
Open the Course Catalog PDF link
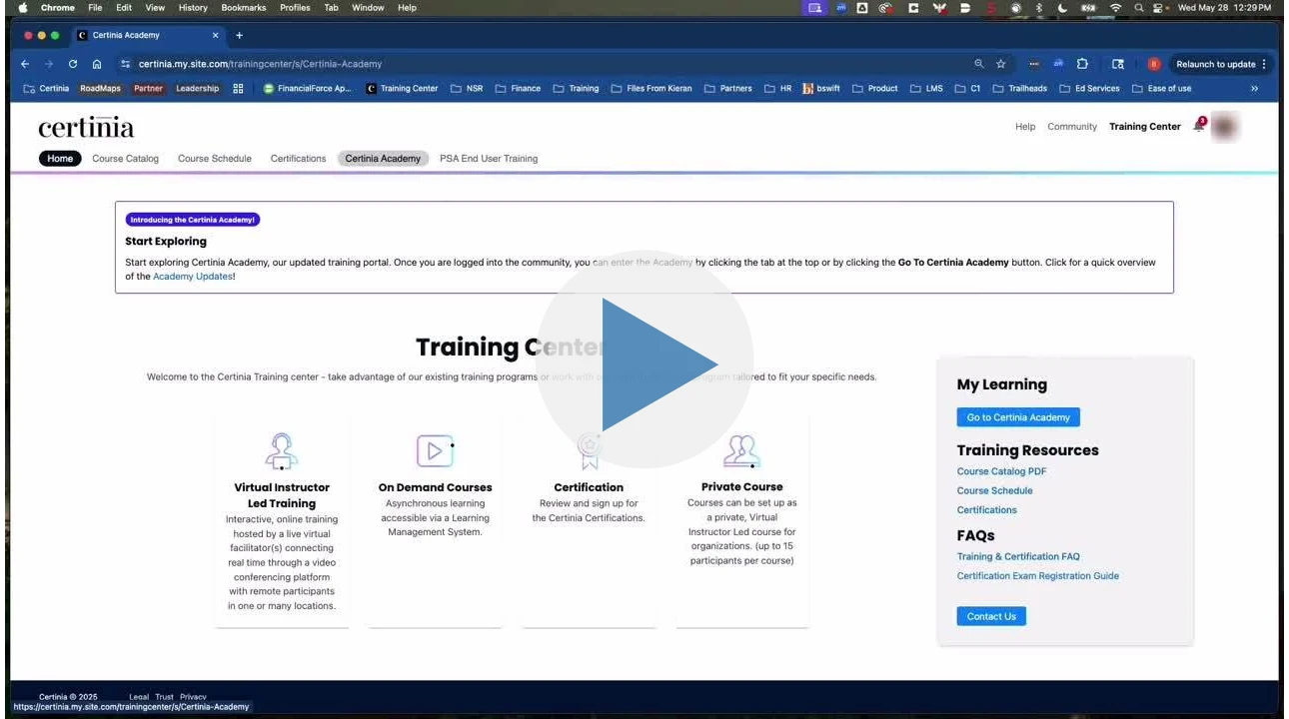click(x=1001, y=471)
